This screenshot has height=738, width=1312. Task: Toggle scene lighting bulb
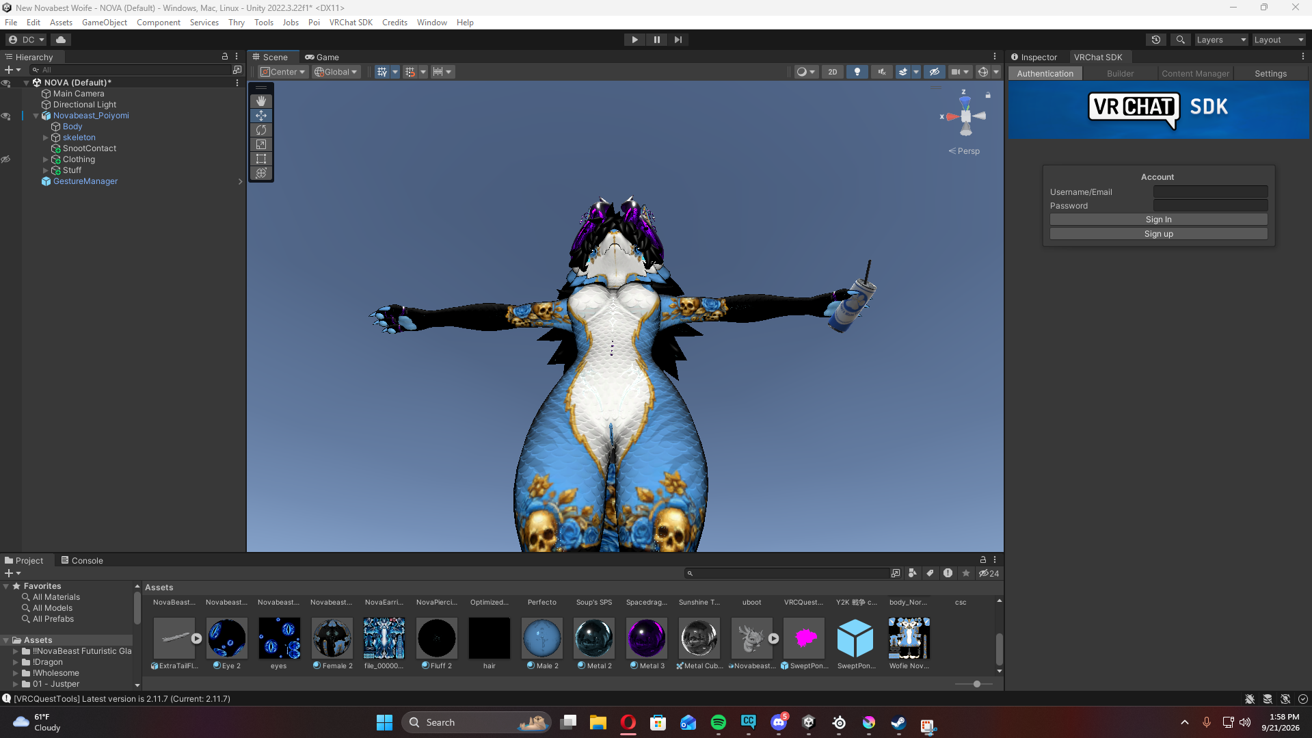857,72
